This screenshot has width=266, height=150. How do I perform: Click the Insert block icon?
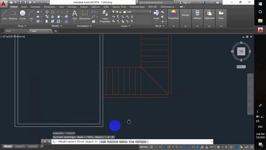156,15
